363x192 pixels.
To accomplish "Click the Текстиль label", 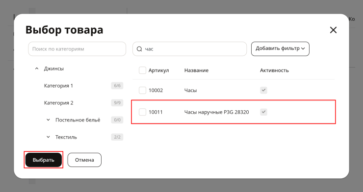I will coord(66,137).
